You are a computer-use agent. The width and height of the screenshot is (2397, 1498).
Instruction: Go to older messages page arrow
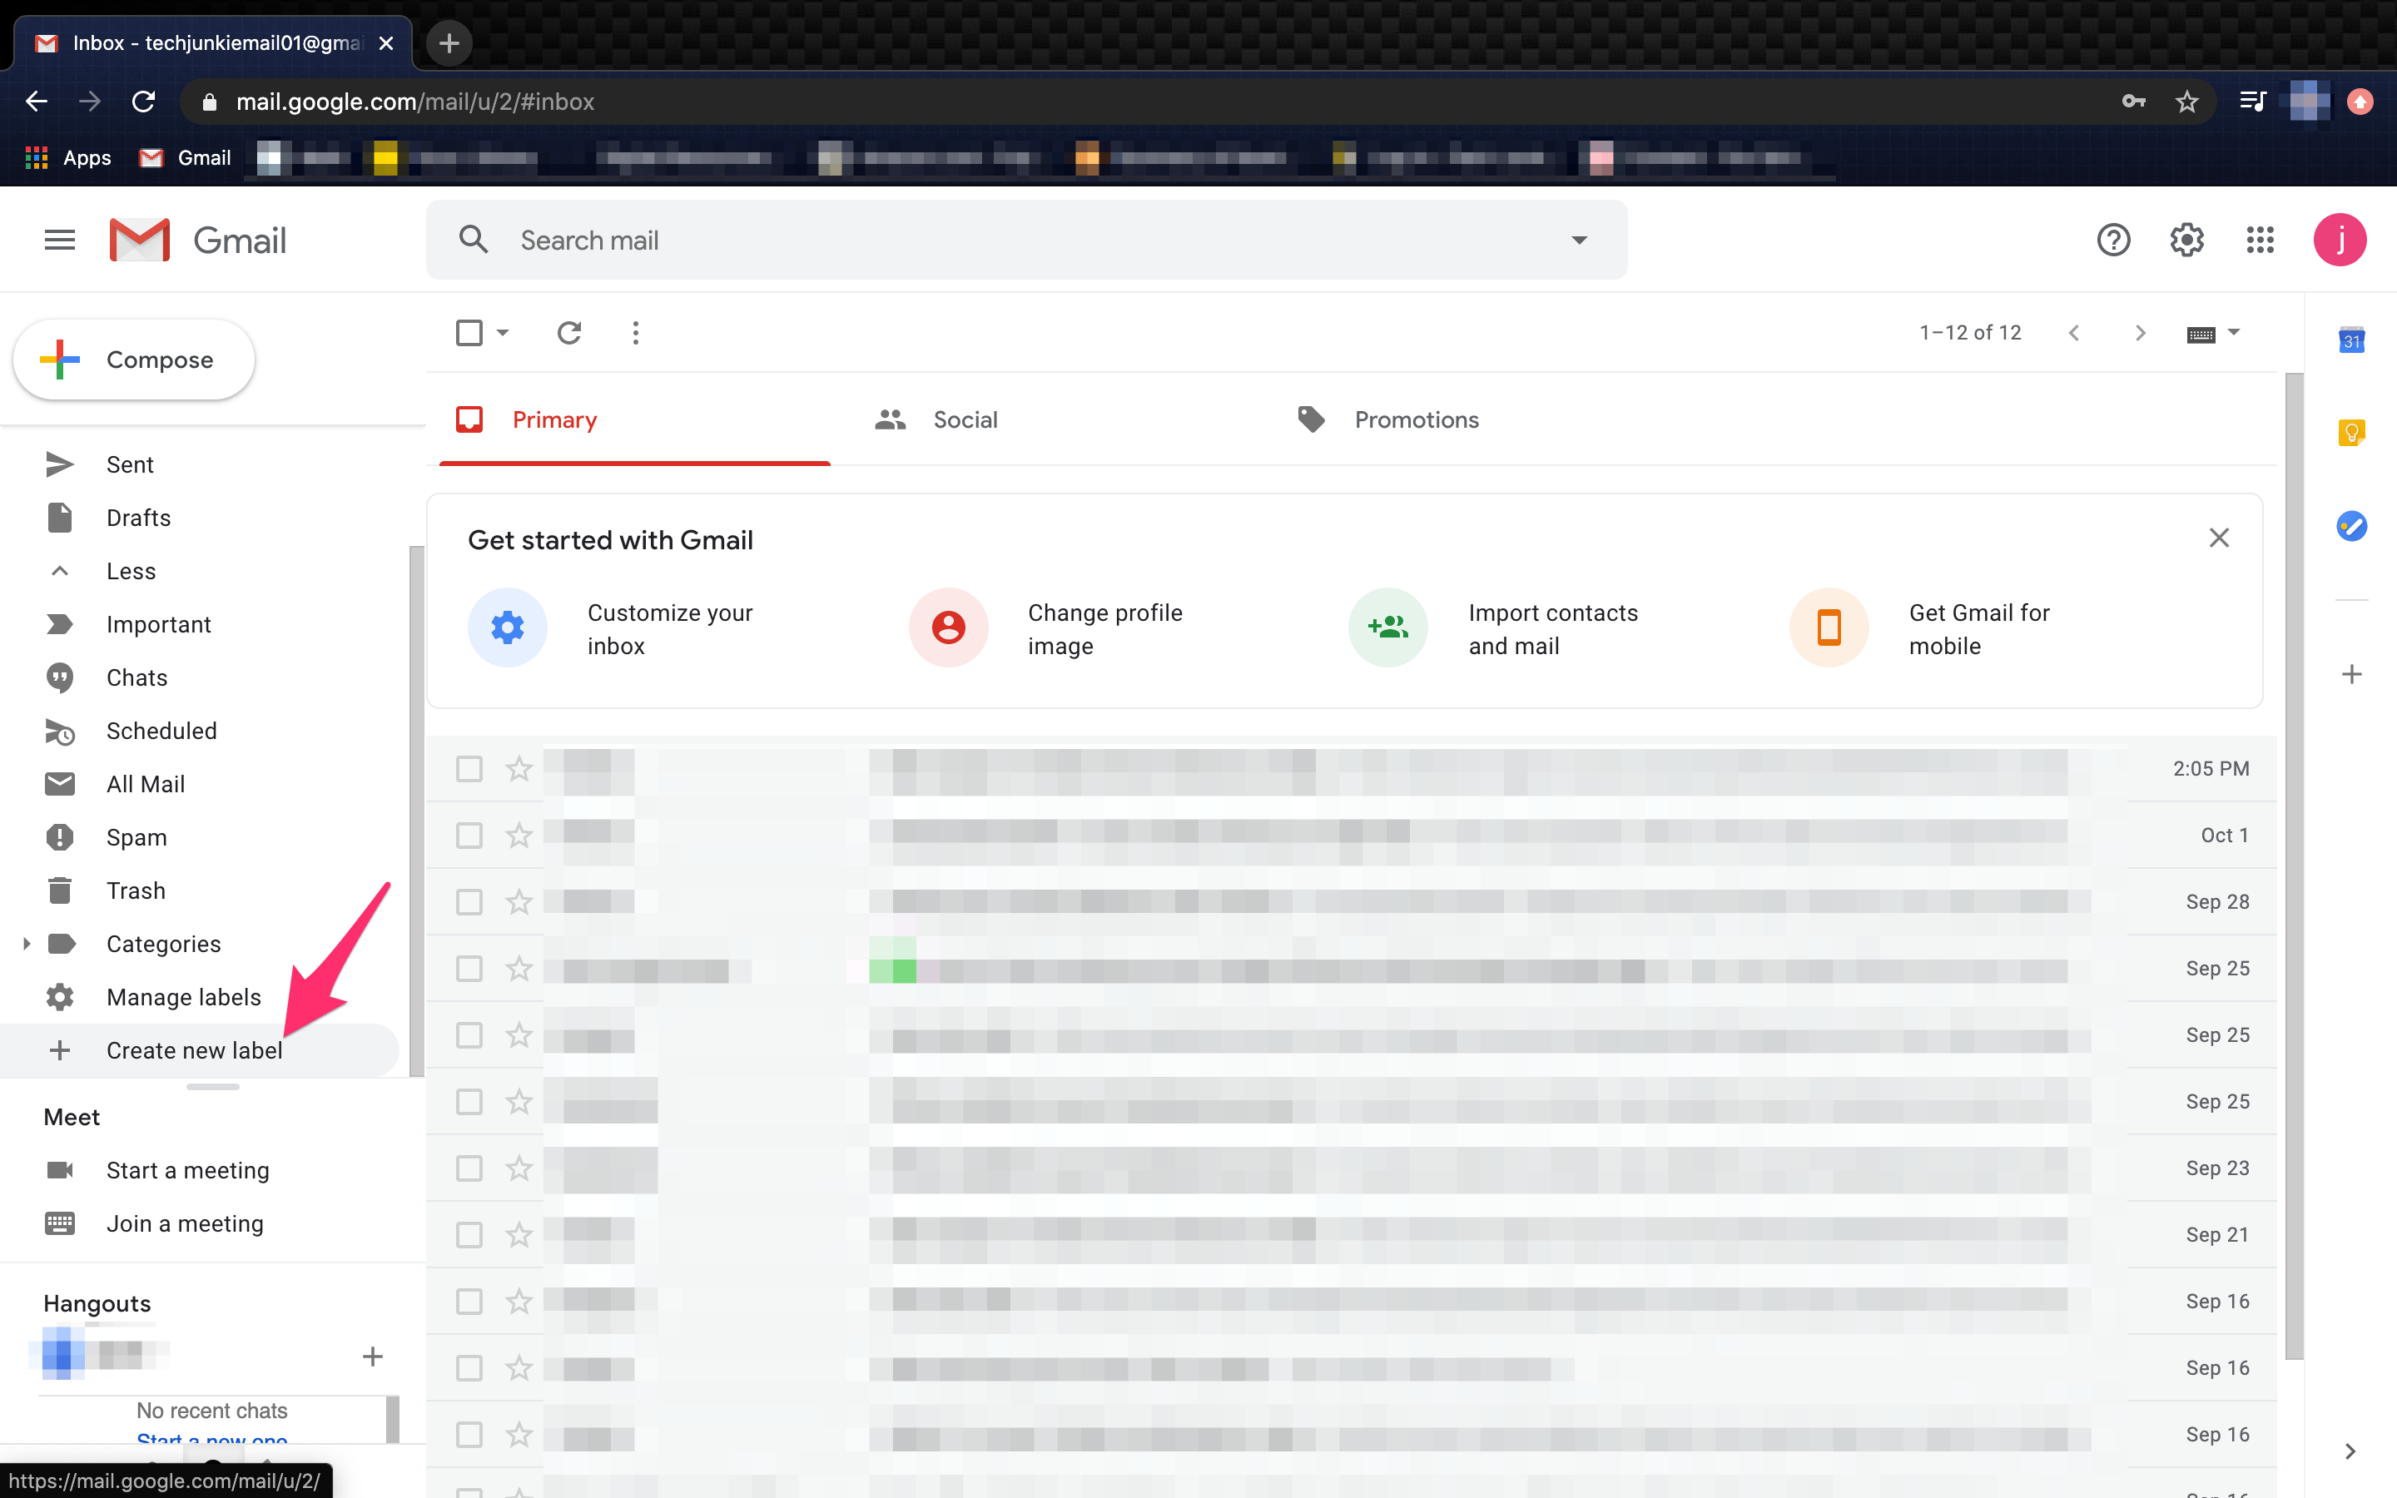point(2140,333)
